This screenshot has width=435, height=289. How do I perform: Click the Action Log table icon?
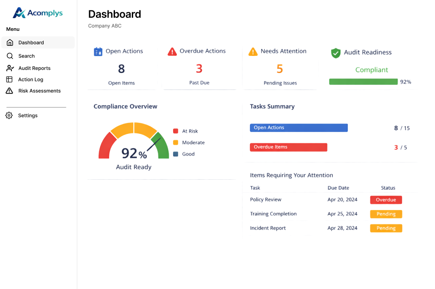click(x=10, y=79)
